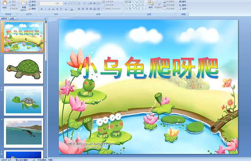Viewport: 251px width, 161px height.
Task: Select the down block arrow shape
Action: (x=142, y=5)
